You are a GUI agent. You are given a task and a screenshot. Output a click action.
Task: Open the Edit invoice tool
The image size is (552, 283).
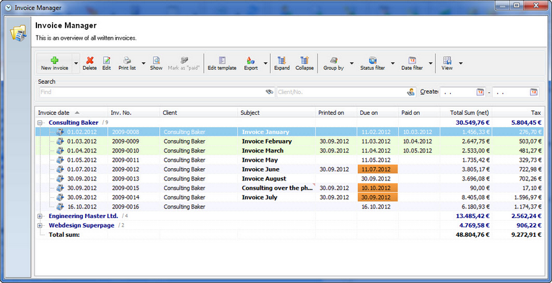tap(107, 60)
